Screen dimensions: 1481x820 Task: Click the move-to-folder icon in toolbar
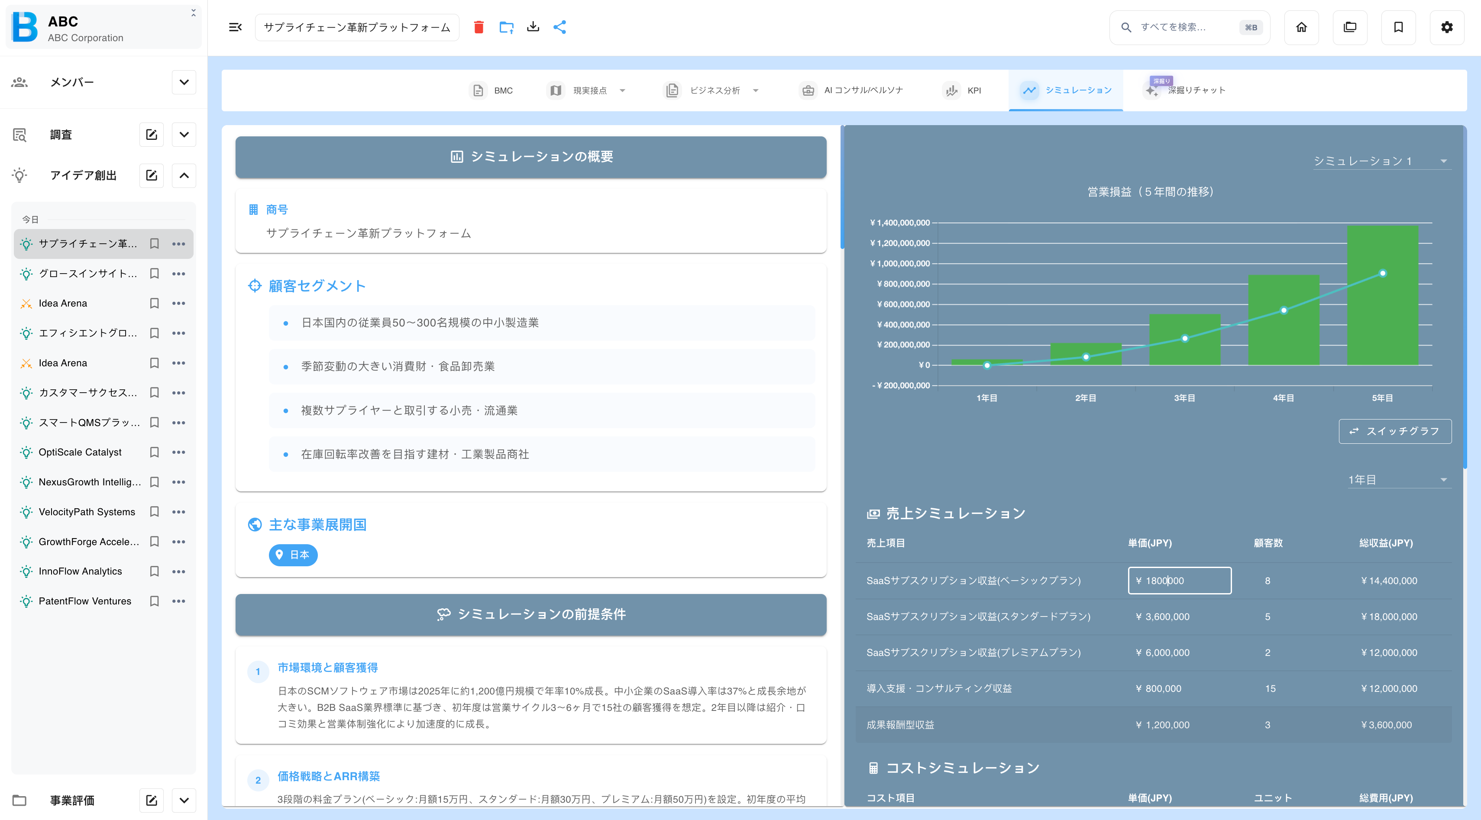(x=506, y=27)
